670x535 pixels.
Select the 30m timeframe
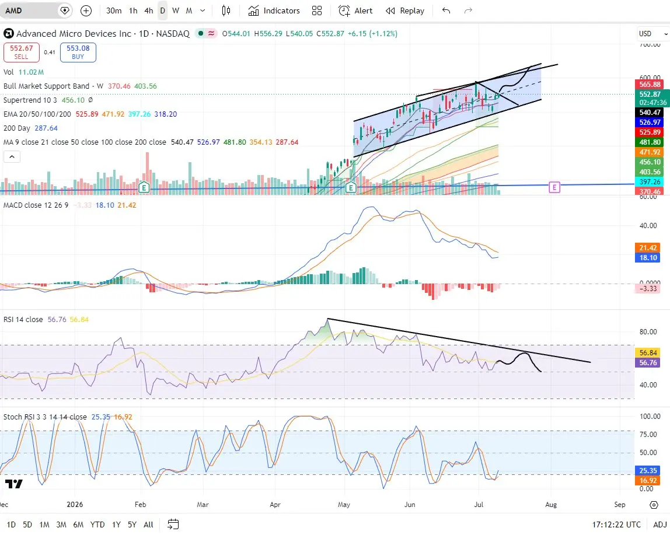click(x=114, y=11)
